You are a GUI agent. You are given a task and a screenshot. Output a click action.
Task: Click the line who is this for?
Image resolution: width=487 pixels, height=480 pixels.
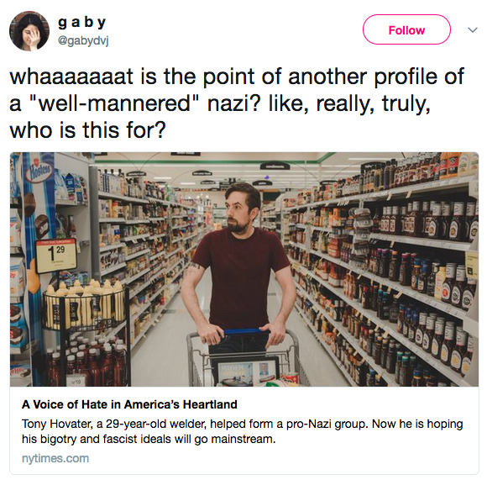(x=88, y=130)
